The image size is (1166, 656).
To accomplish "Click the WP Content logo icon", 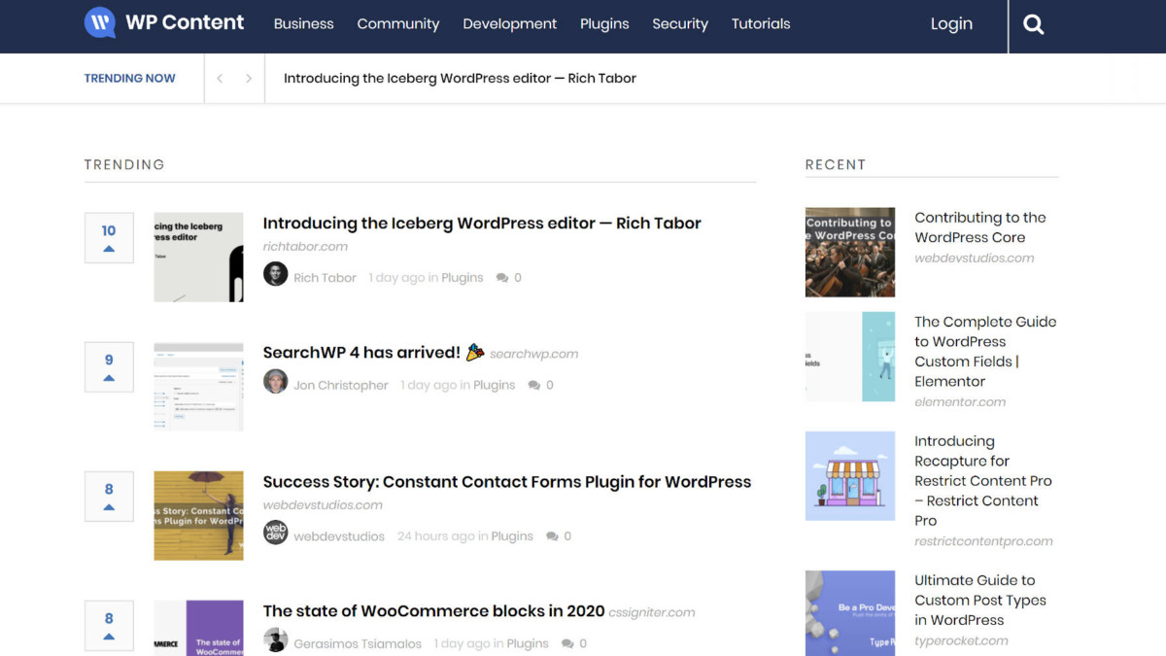I will 100,23.
